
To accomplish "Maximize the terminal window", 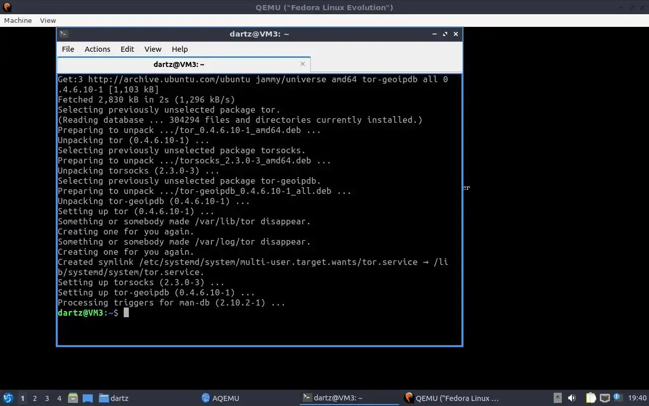I will pyautogui.click(x=445, y=34).
